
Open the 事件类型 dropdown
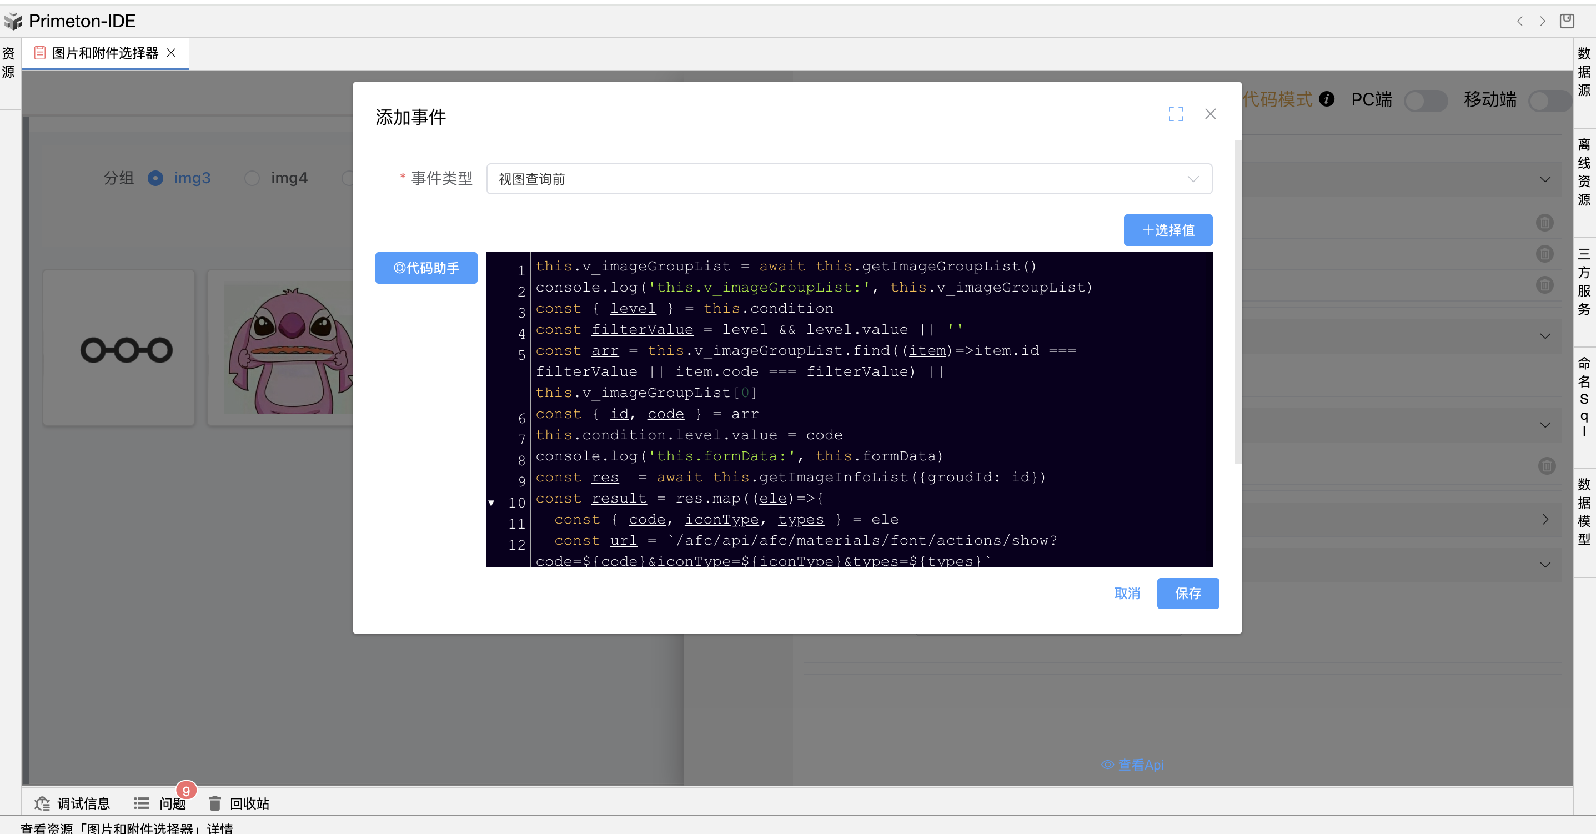pyautogui.click(x=849, y=179)
